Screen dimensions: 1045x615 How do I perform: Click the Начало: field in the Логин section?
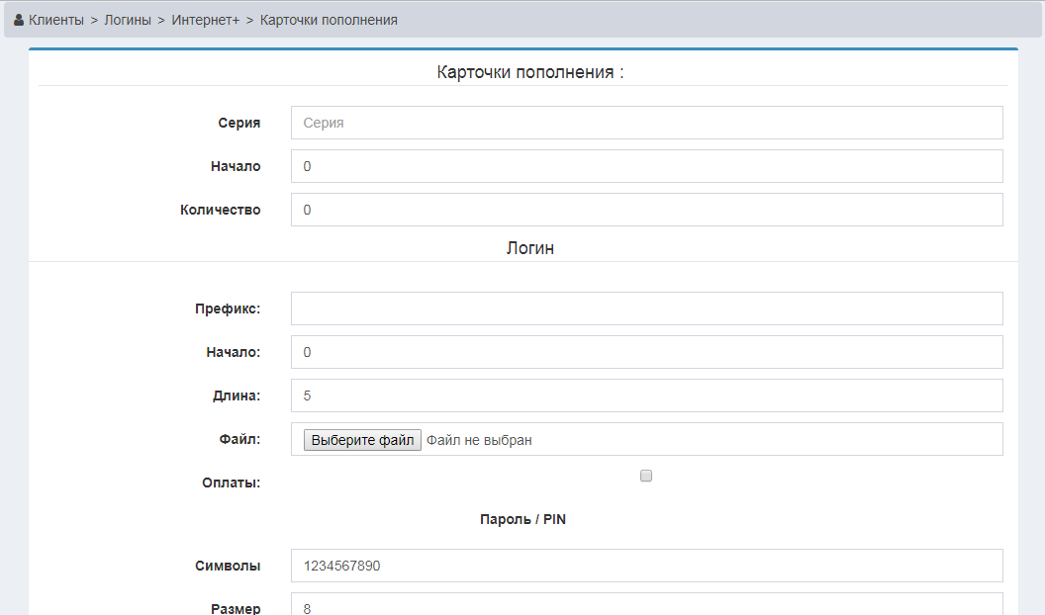tap(646, 352)
